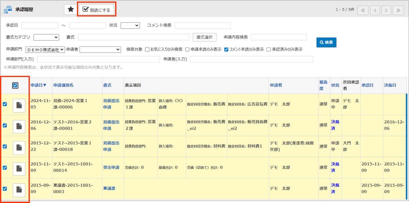Enable お気に入りのみ検索 checkbox
The width and height of the screenshot is (409, 203).
point(147,49)
